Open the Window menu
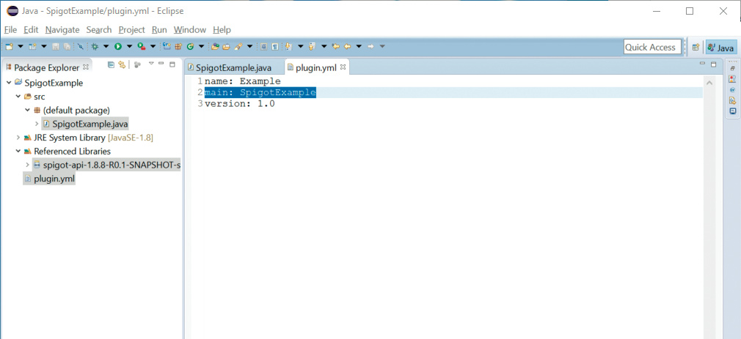 click(190, 30)
